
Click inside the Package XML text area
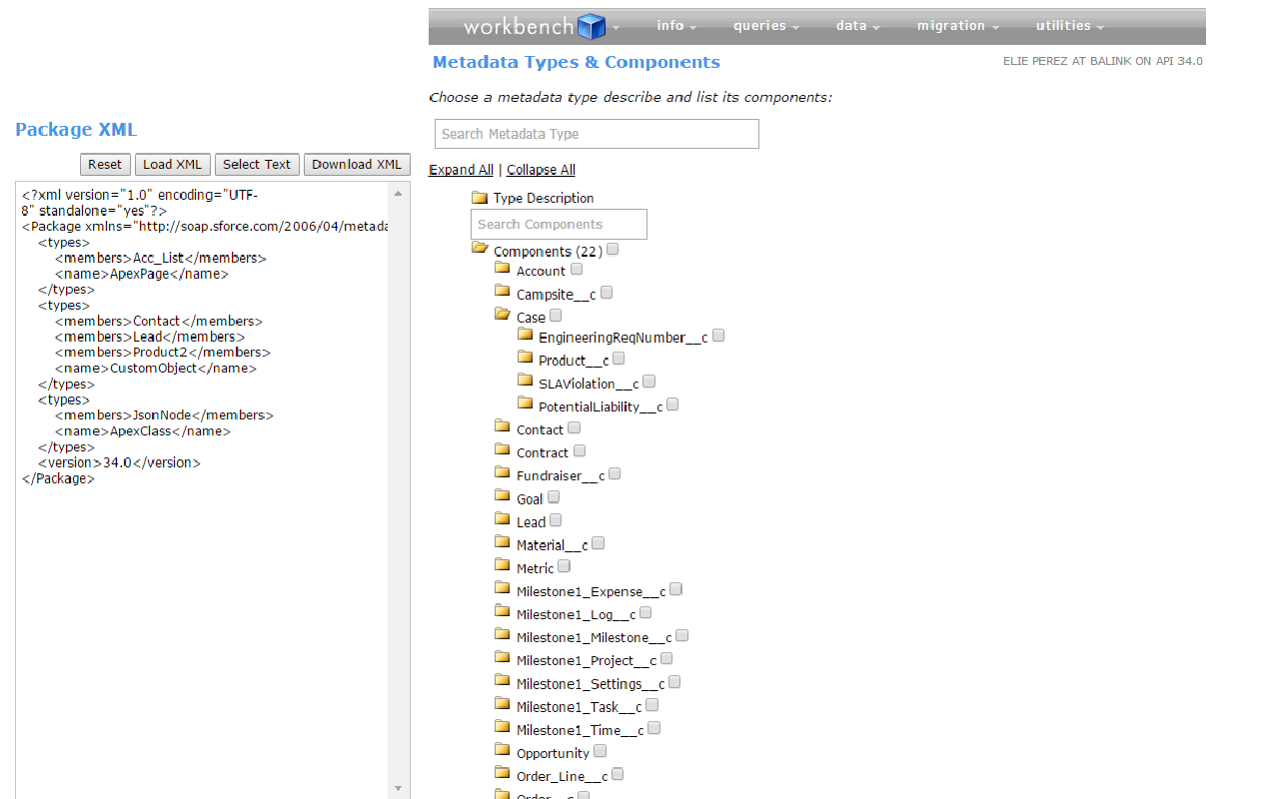tap(204, 490)
